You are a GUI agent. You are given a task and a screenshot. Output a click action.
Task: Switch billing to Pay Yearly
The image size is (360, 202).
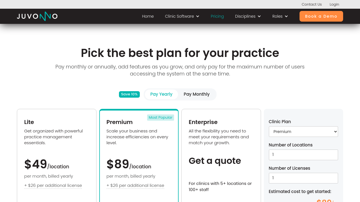click(161, 94)
